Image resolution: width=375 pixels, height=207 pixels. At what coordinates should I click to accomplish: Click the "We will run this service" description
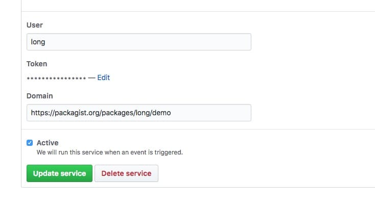coord(109,152)
